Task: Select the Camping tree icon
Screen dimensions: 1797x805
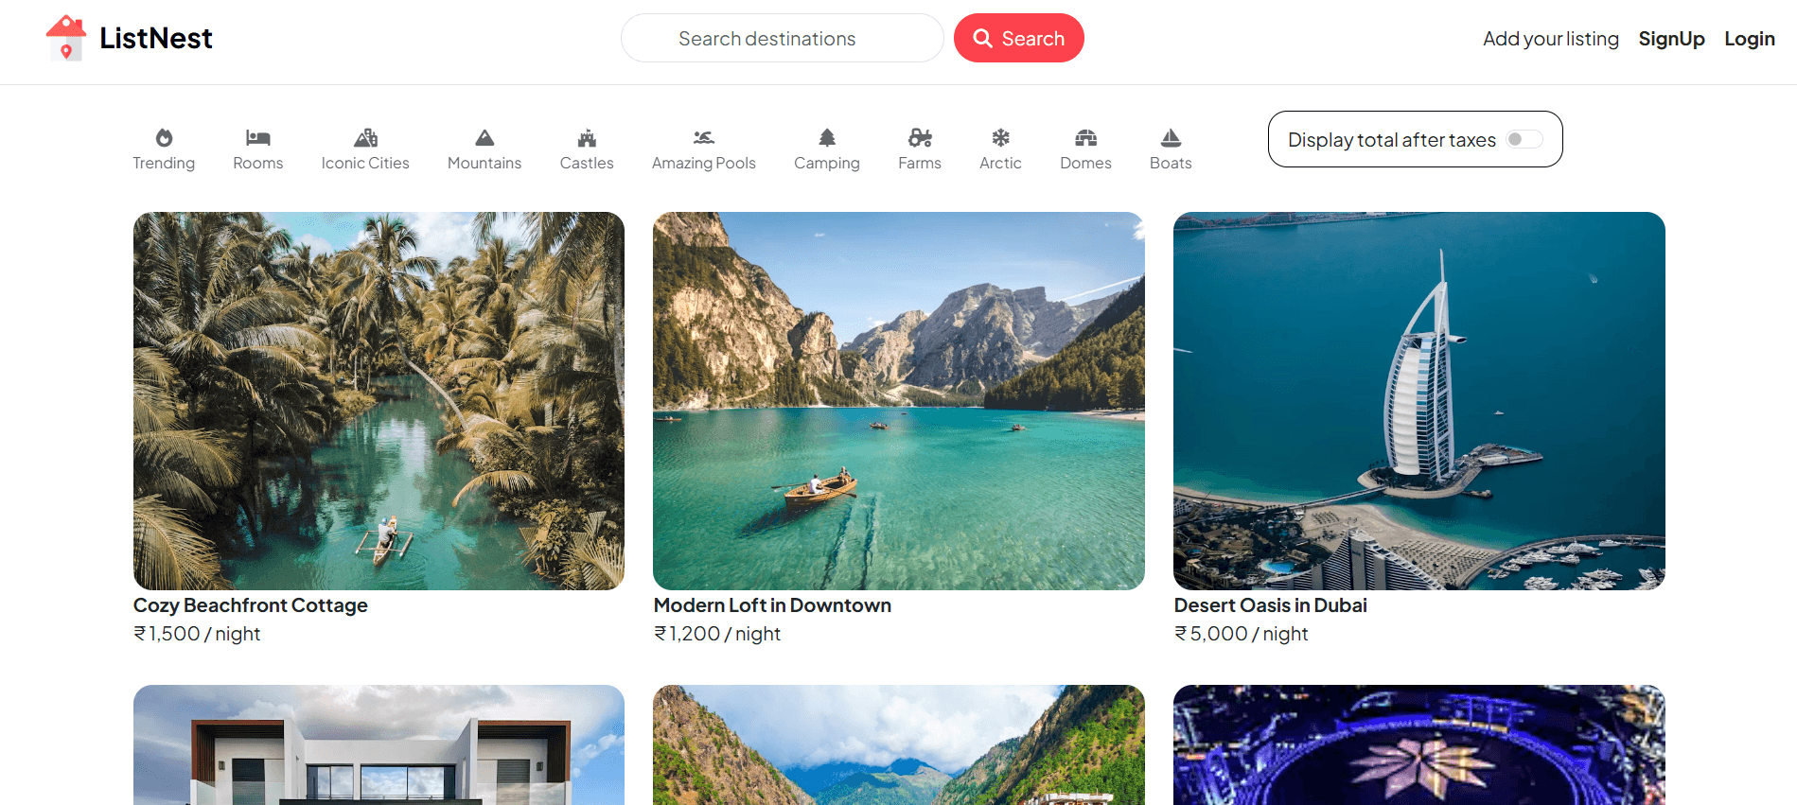Action: (827, 138)
